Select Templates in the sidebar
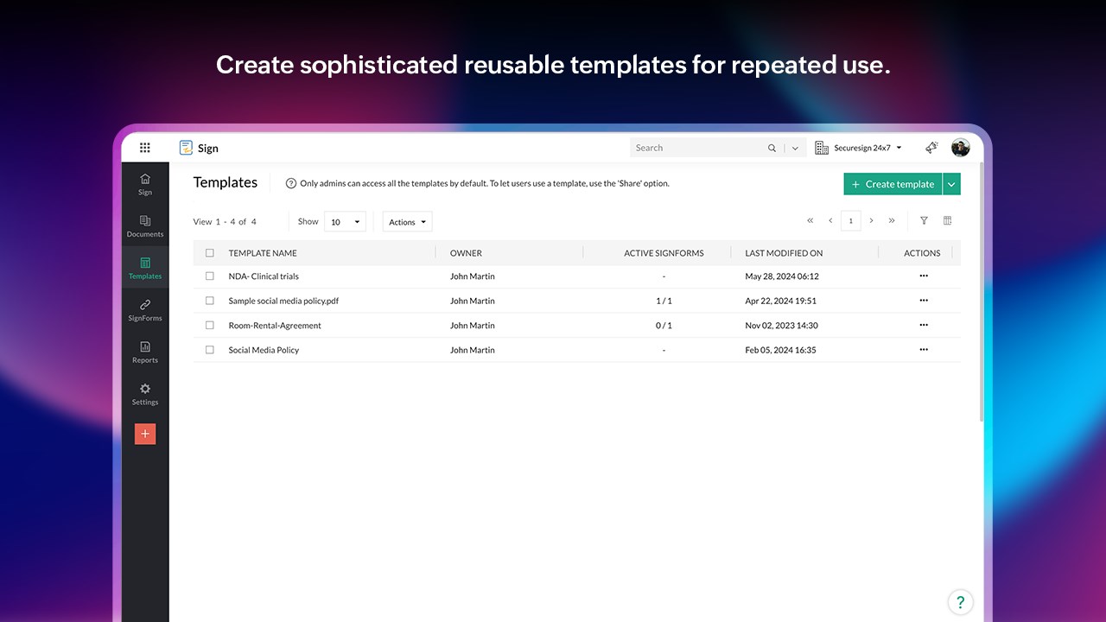This screenshot has width=1106, height=622. pos(145,268)
